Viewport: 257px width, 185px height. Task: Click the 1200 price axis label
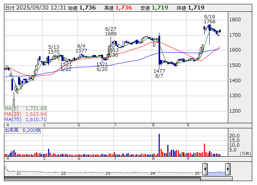(235, 111)
